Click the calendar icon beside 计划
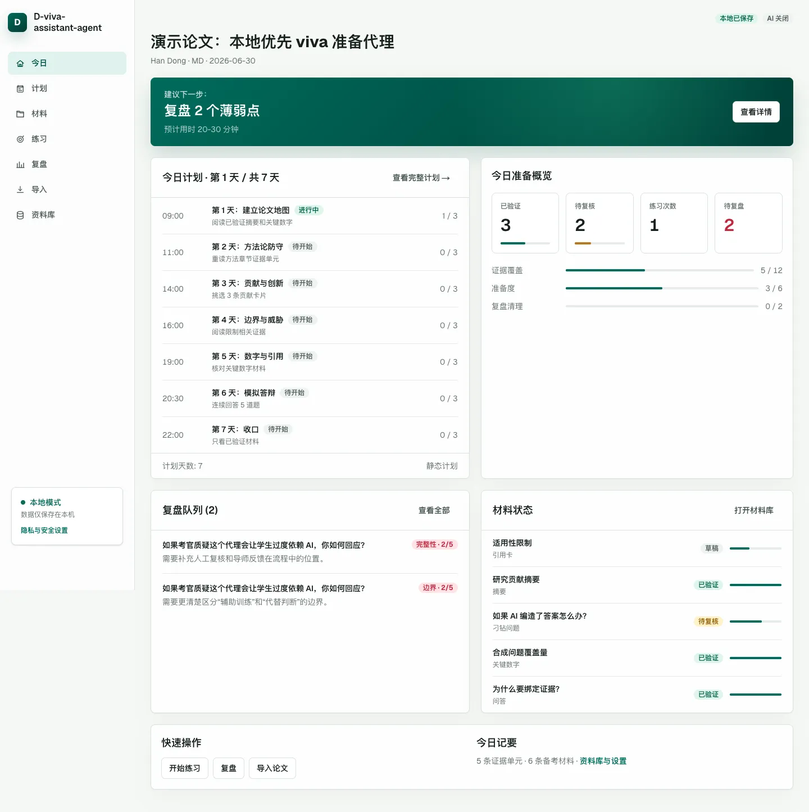Viewport: 809px width, 812px height. pos(20,89)
